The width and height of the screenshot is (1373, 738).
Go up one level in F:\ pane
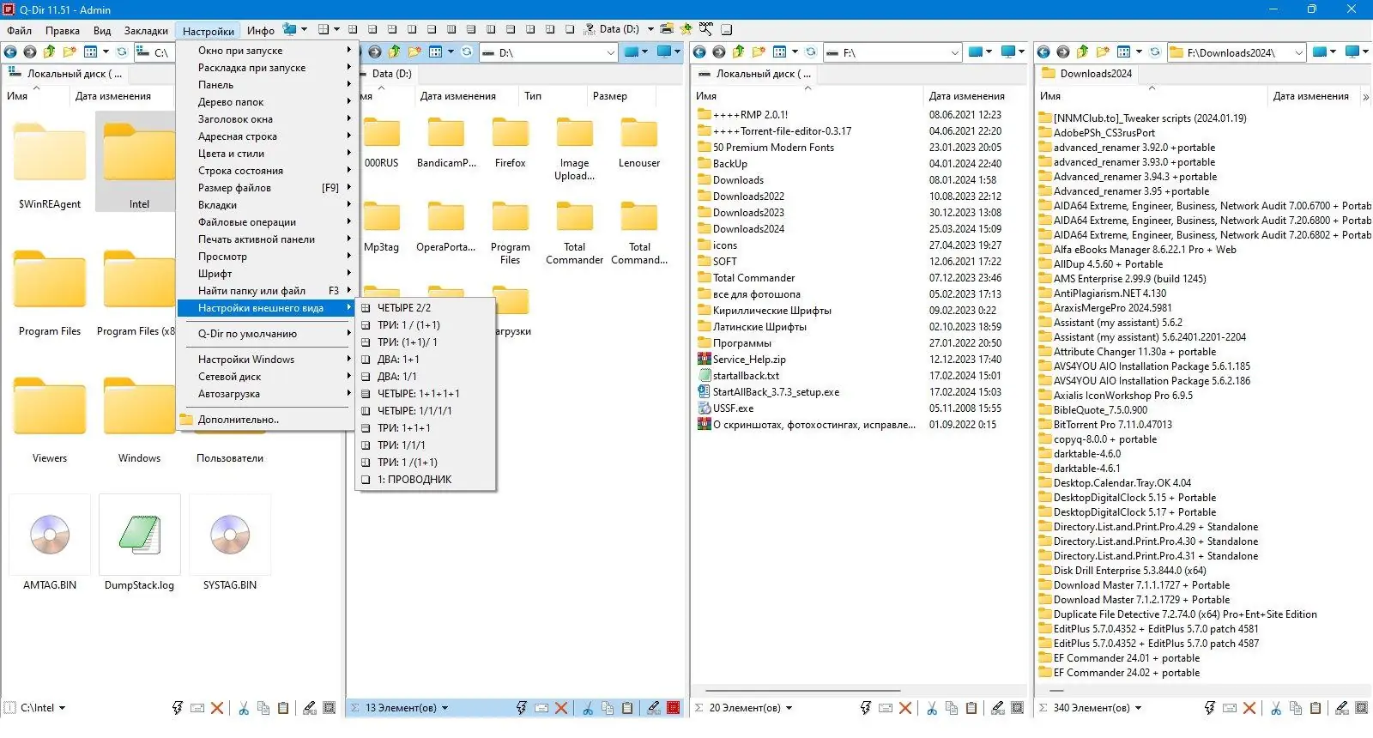point(738,52)
